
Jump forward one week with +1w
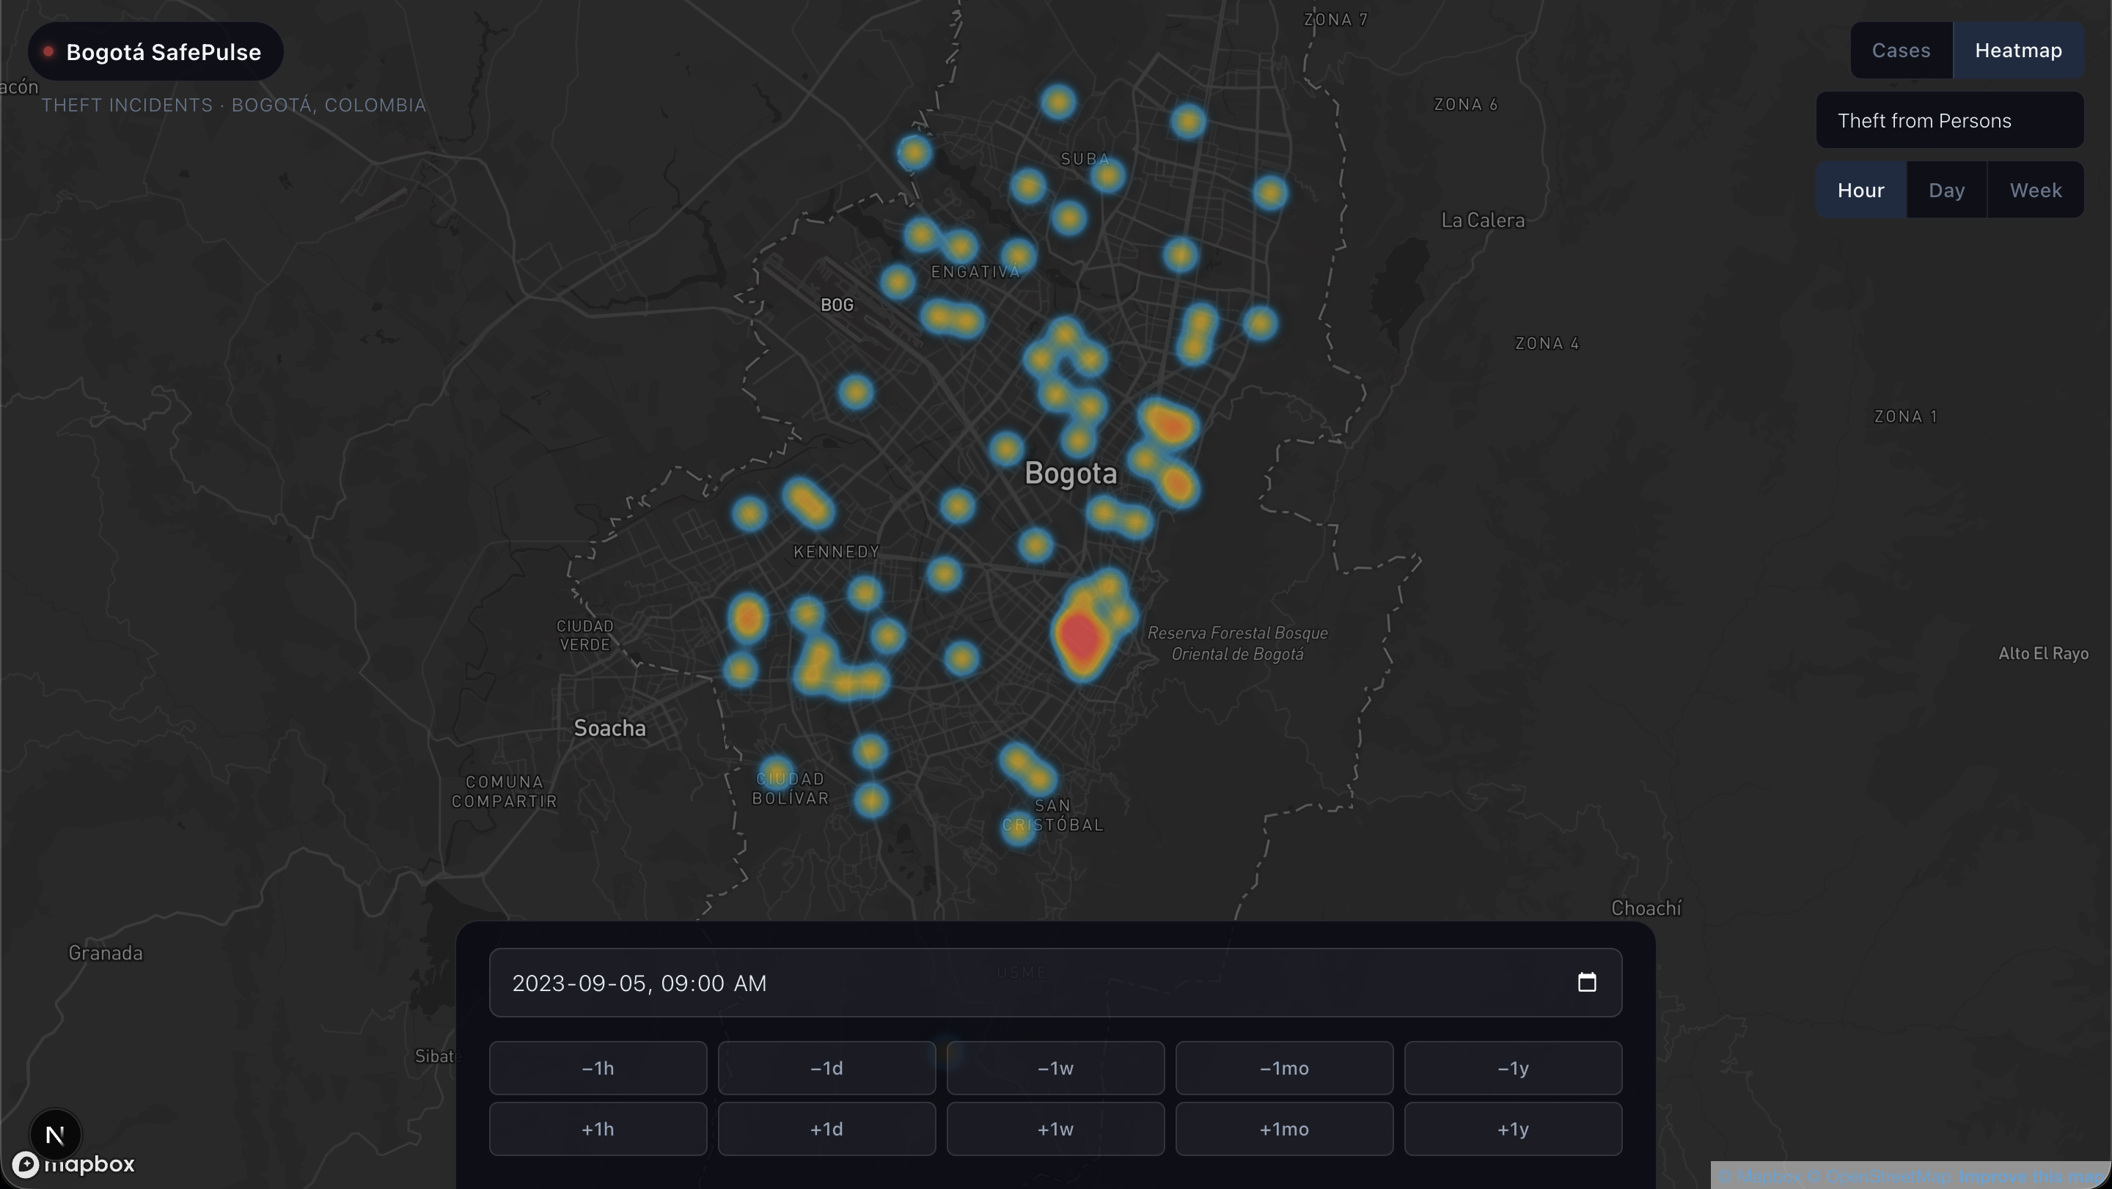(1055, 1128)
